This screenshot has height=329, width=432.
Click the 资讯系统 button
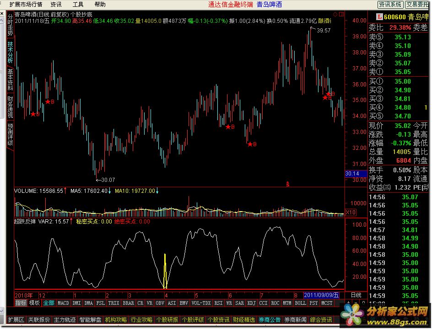[x=390, y=5]
